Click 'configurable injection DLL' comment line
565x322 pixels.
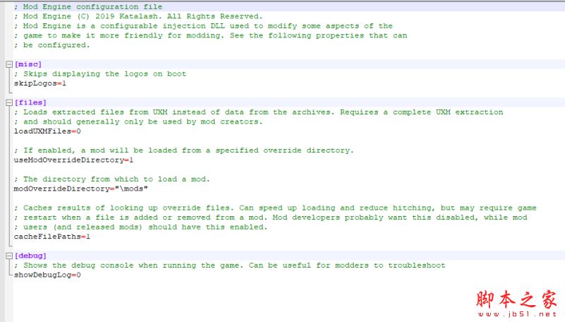203,26
